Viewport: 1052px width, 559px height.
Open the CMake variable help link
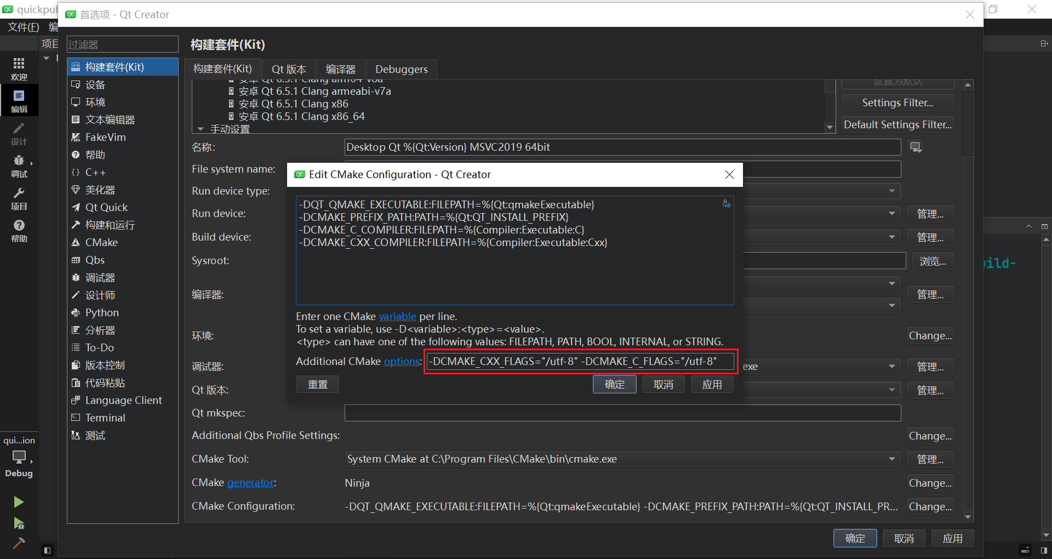(x=397, y=316)
